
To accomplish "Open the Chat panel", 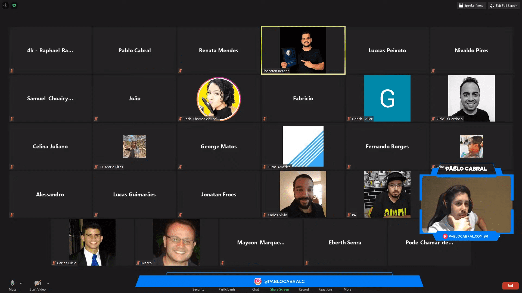I will pyautogui.click(x=256, y=289).
